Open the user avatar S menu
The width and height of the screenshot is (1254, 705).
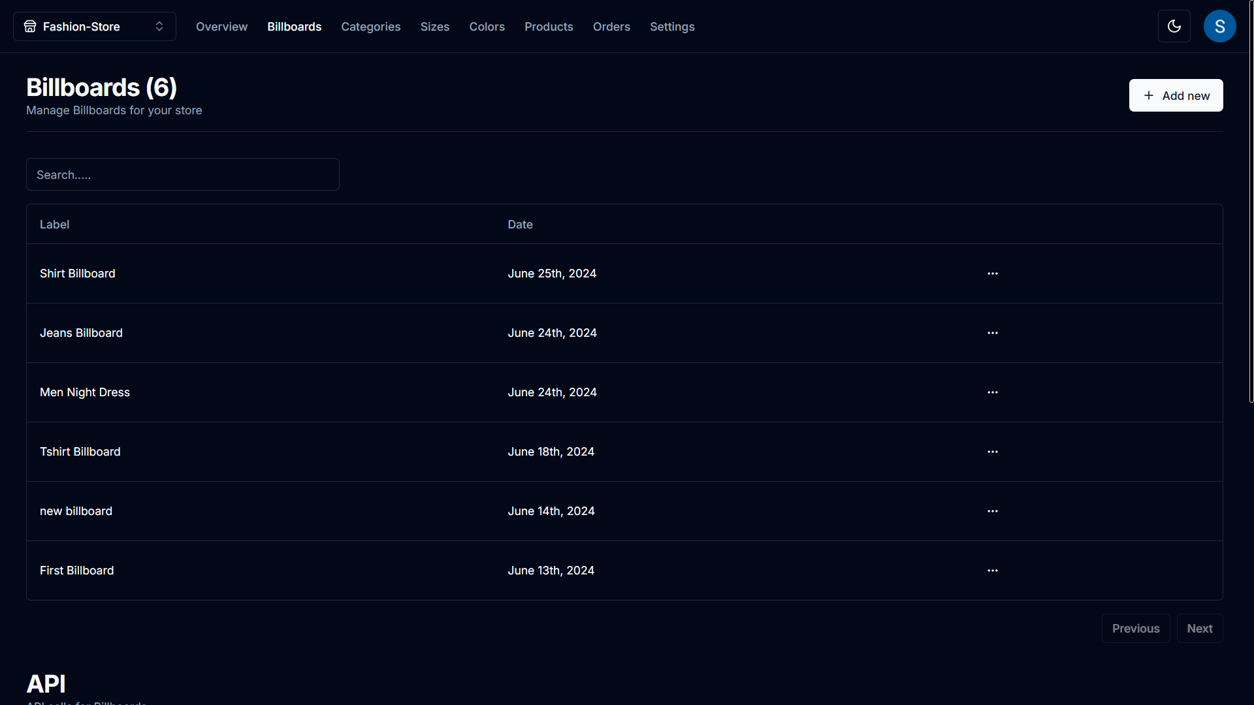(1219, 26)
